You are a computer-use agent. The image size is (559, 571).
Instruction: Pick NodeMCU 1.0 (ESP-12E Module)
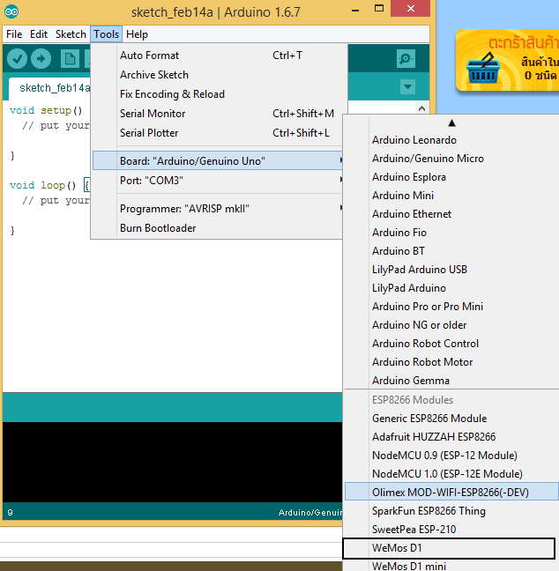click(451, 474)
